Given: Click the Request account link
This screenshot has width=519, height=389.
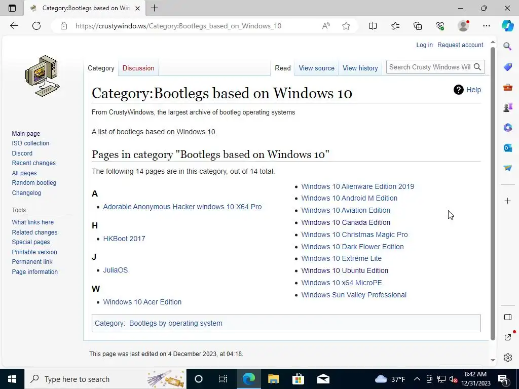Looking at the screenshot, I should tap(460, 45).
